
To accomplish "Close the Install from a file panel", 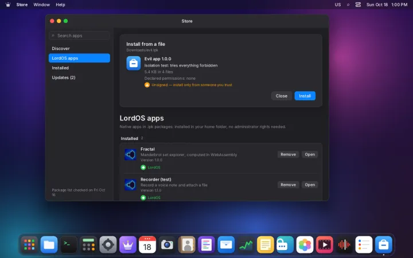I will tap(281, 96).
